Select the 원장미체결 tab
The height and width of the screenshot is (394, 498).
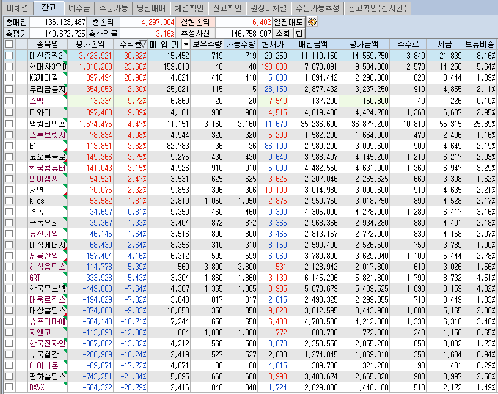pos(268,8)
